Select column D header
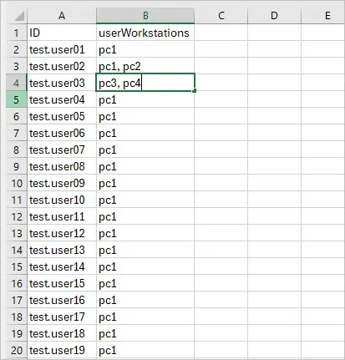Image resolution: width=345 pixels, height=360 pixels. (x=274, y=16)
